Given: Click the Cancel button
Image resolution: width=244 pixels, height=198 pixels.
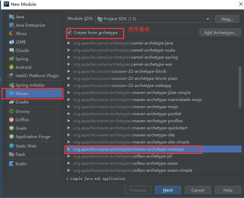Looking at the screenshot, I should point(198,190).
